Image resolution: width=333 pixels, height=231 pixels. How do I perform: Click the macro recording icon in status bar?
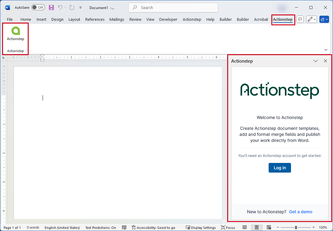tap(124, 228)
